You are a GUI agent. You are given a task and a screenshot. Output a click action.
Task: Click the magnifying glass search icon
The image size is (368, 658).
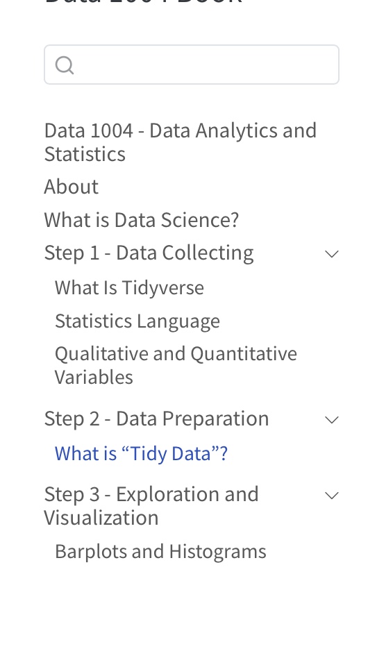pos(65,65)
